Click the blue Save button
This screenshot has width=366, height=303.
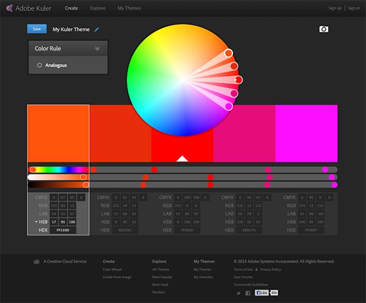(x=37, y=29)
